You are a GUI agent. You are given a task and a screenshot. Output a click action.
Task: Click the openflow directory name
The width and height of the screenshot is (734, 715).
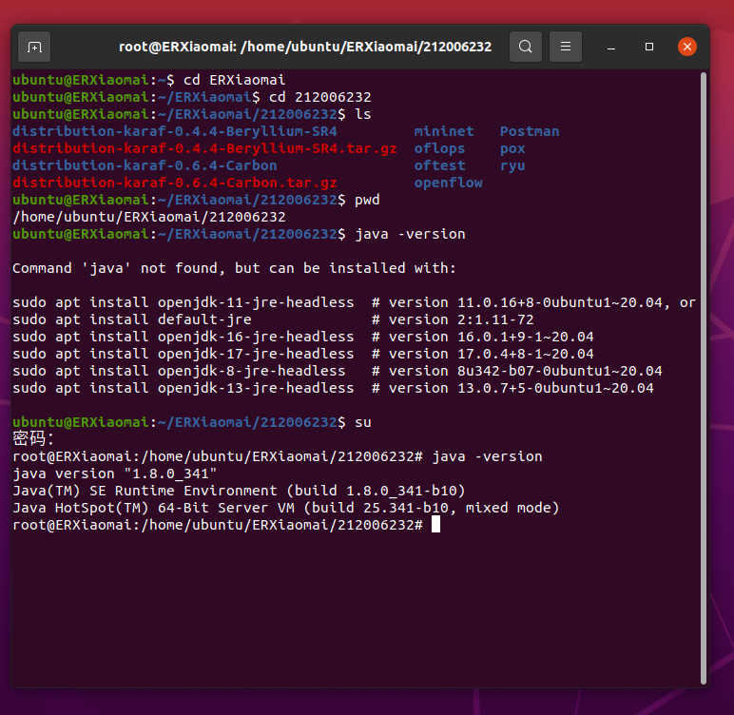[448, 183]
